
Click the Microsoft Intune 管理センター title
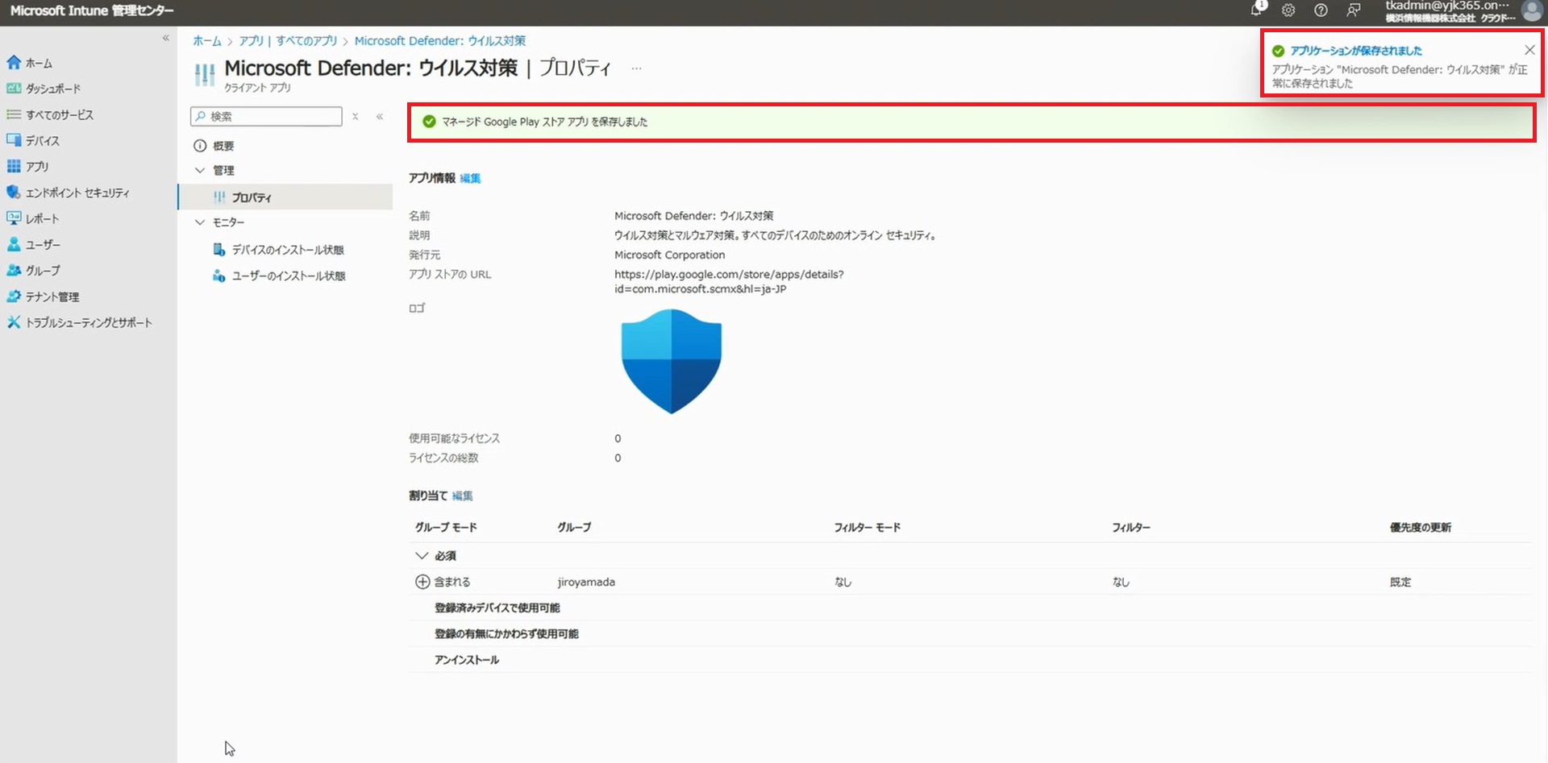(x=92, y=10)
